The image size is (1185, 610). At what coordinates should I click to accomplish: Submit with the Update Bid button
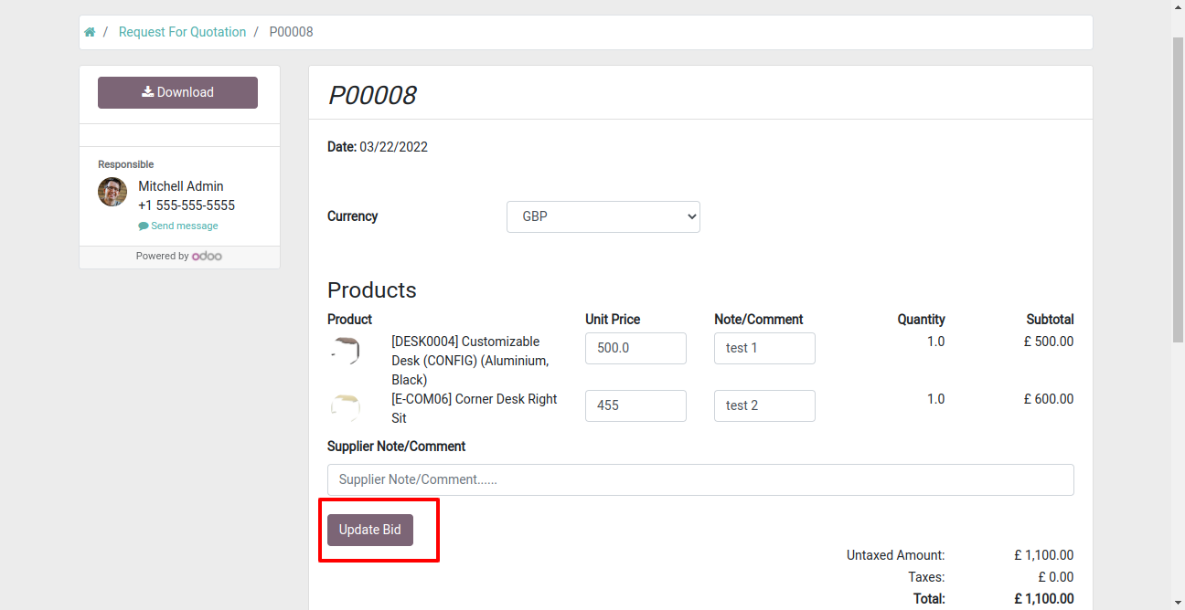pyautogui.click(x=370, y=530)
